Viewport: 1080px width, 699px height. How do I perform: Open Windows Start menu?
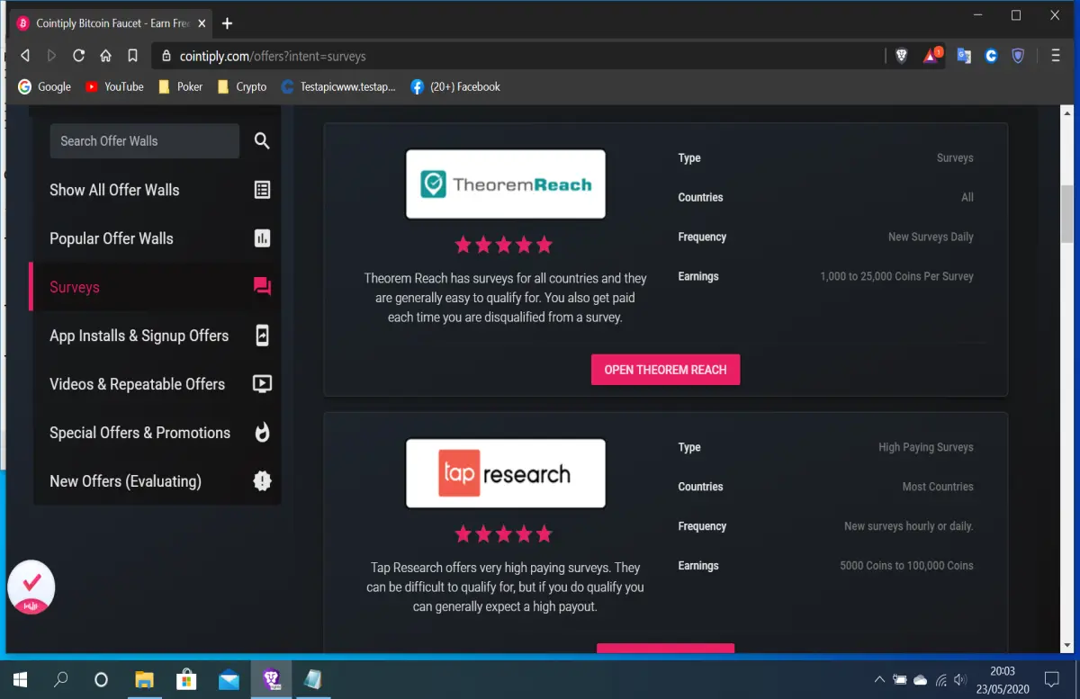(x=20, y=679)
